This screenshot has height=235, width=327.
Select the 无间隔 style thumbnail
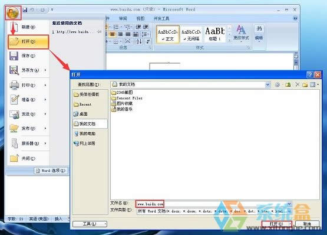191,34
